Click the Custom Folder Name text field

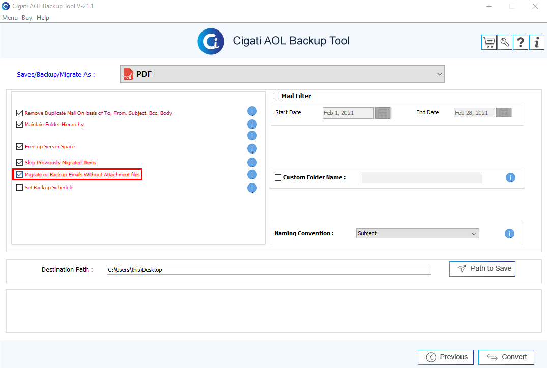coord(422,178)
